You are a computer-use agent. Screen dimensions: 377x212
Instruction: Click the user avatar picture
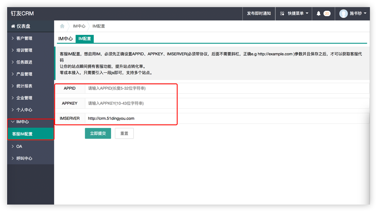pos(343,13)
